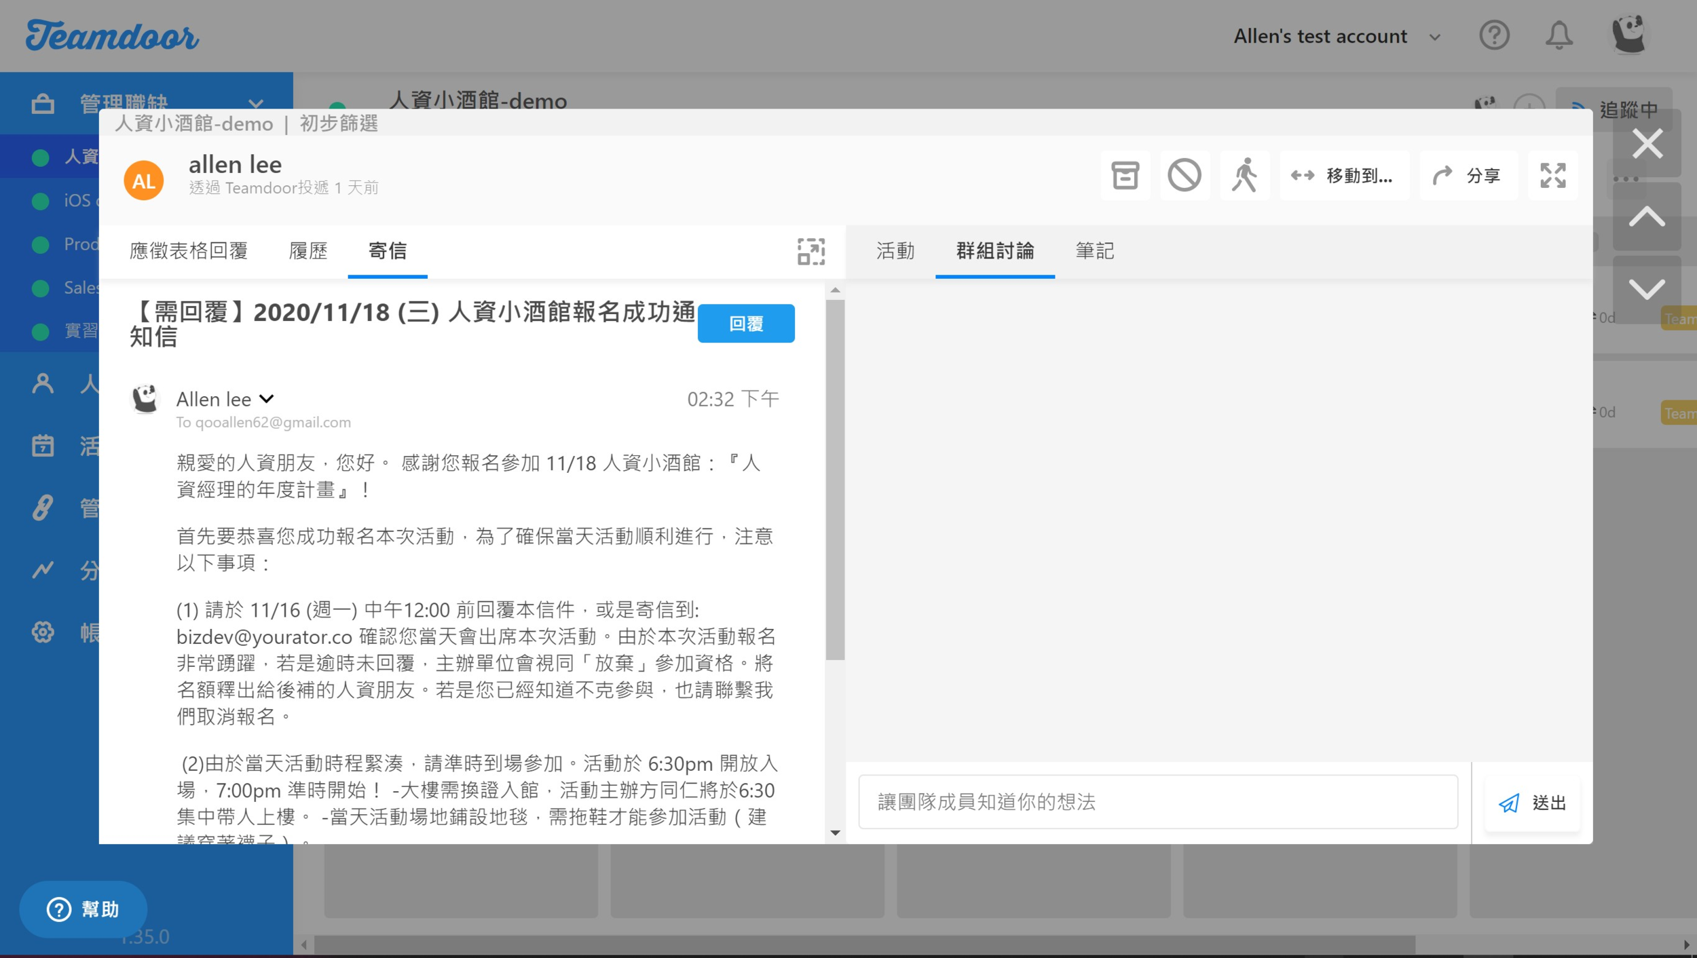Screen dimensions: 1697x958
Task: Go to previous candidate with up chevron
Action: 1647,217
